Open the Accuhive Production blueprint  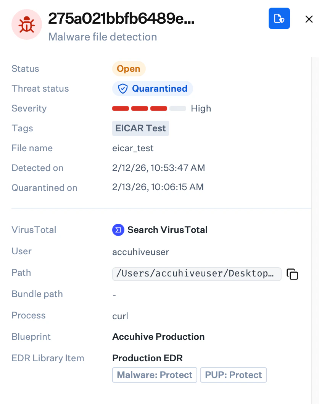point(158,337)
